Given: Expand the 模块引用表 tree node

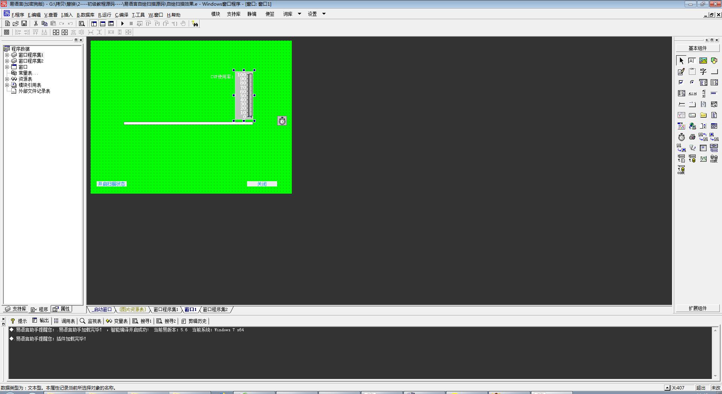Looking at the screenshot, I should point(7,85).
